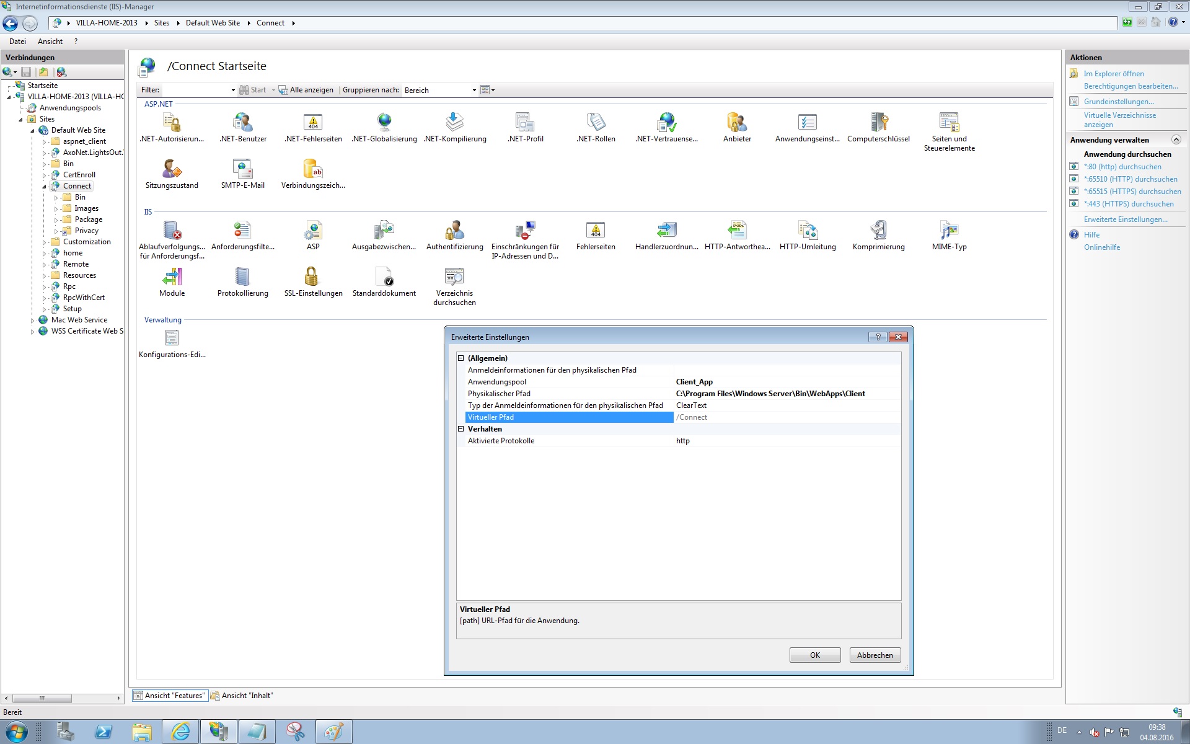Open the Protokollierung feature icon
The width and height of the screenshot is (1190, 744).
point(242,277)
